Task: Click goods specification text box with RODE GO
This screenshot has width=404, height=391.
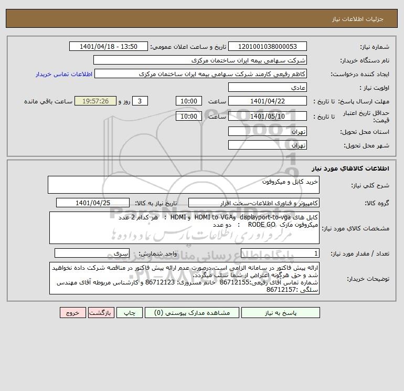Action: pos(184,228)
